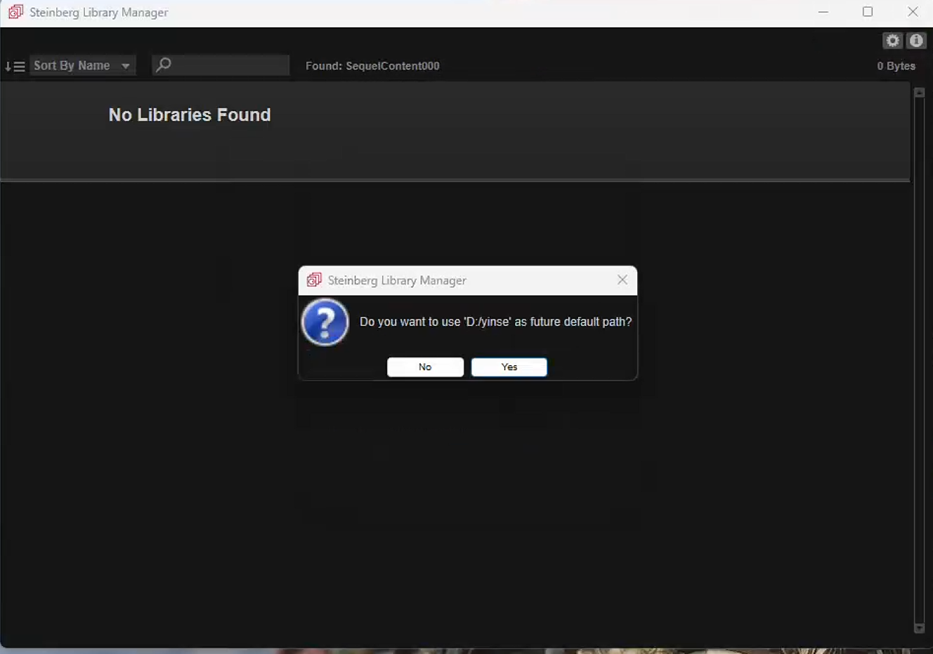Click No in the default path dialog
This screenshot has height=654, width=933.
[425, 367]
